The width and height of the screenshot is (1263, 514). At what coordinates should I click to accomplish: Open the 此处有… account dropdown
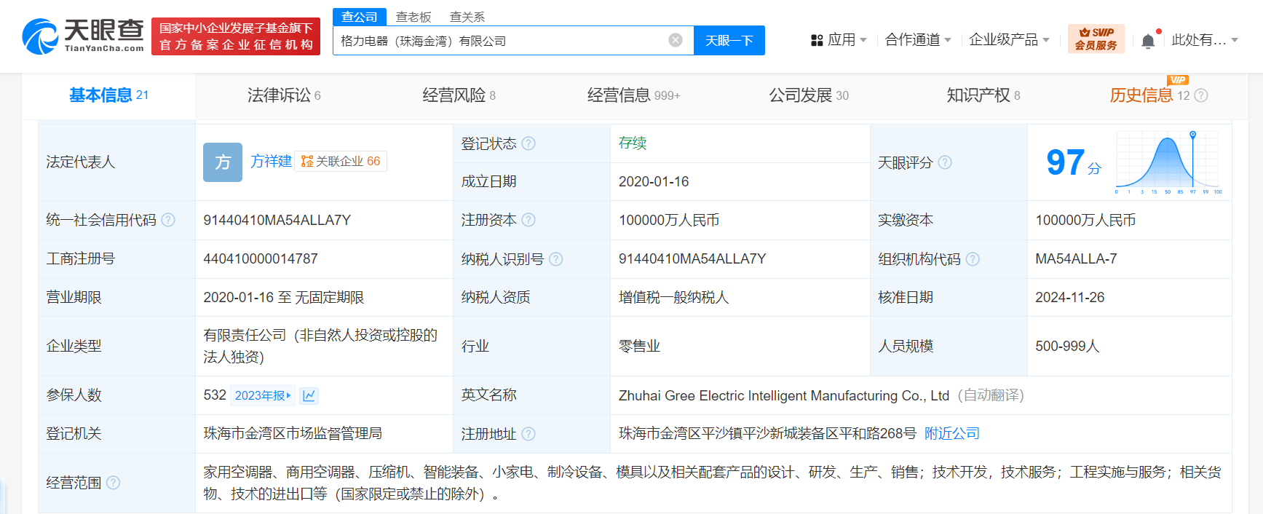(1204, 40)
